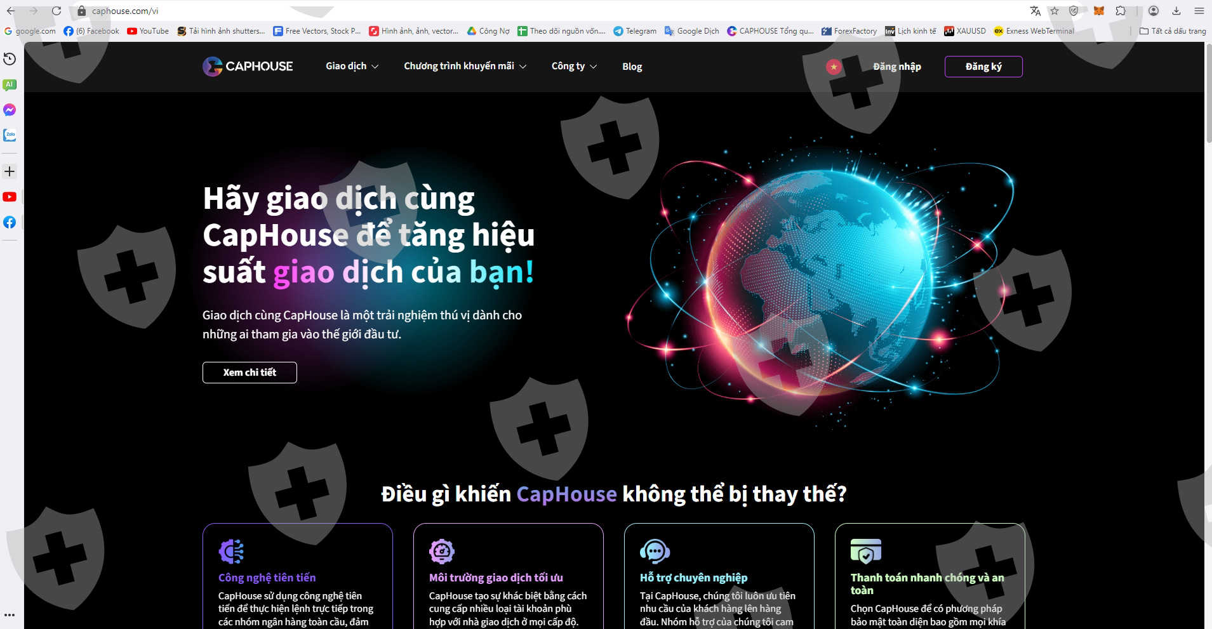Open the ForexFactory bookmark

849,31
